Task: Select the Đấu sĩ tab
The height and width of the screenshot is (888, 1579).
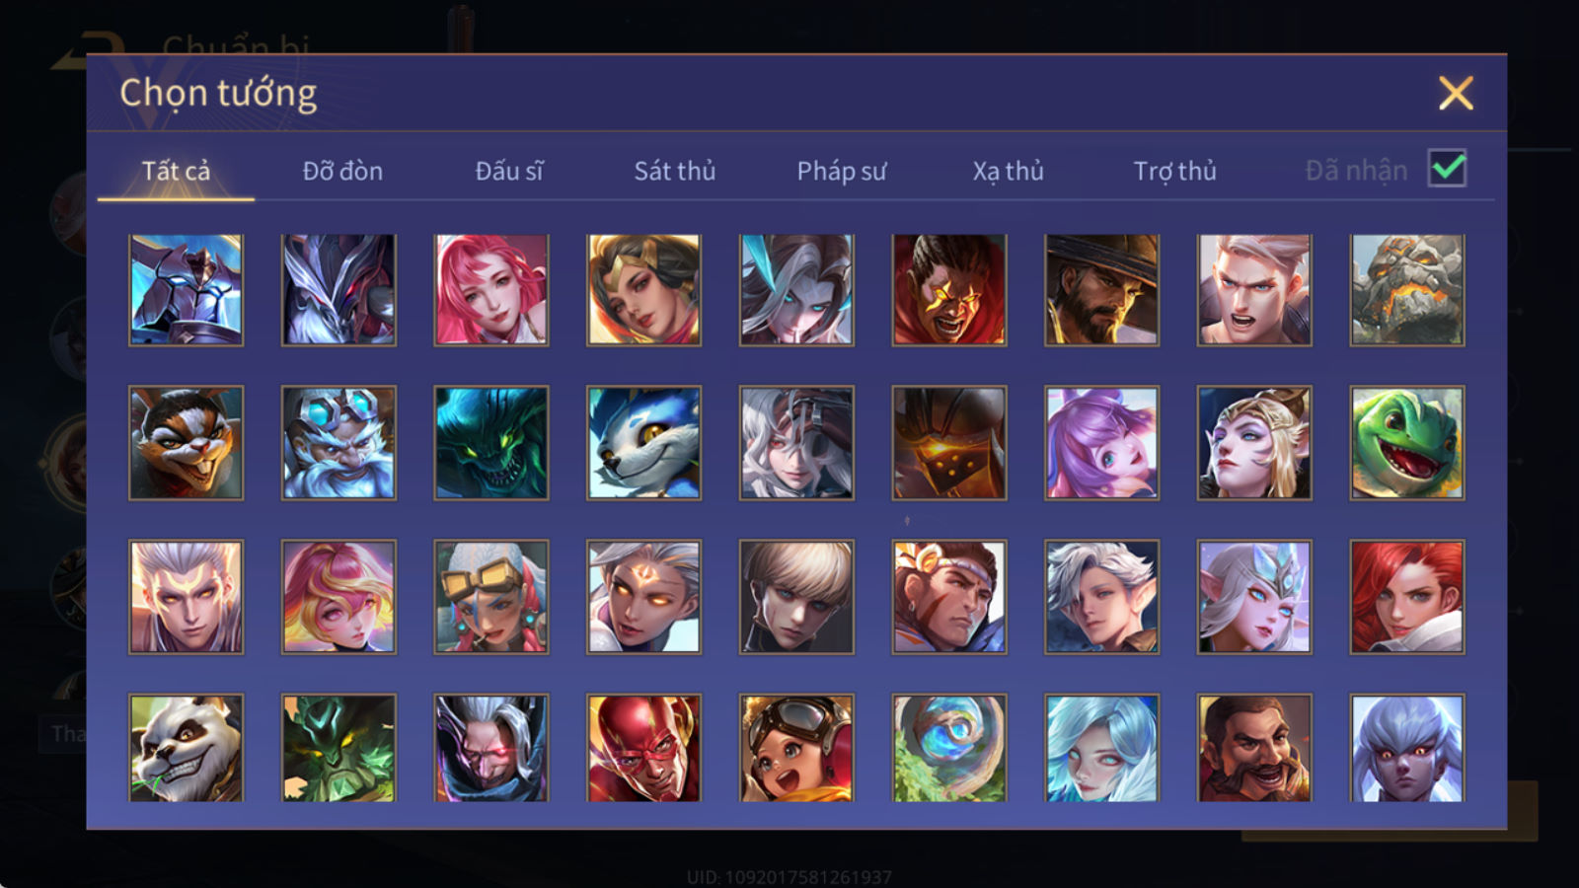Action: 509,171
